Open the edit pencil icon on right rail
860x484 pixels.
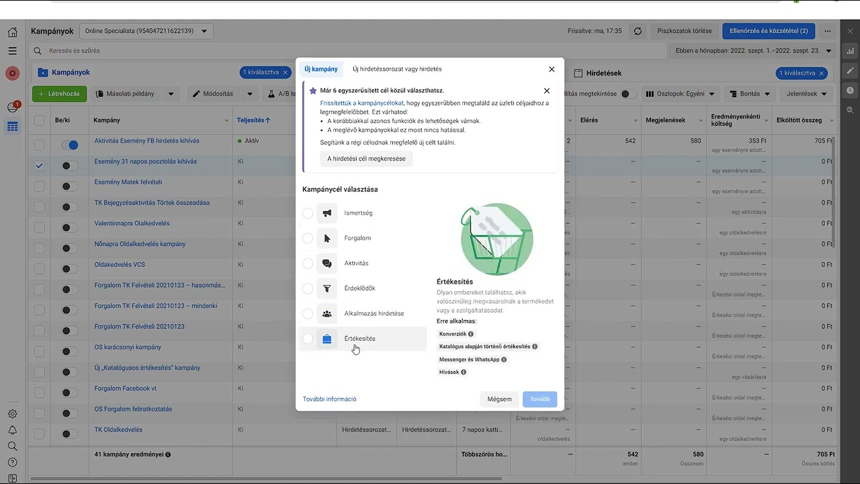pos(850,71)
